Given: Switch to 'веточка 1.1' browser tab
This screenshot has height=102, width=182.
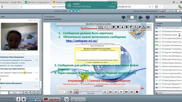Looking at the screenshot, I should point(38,2).
